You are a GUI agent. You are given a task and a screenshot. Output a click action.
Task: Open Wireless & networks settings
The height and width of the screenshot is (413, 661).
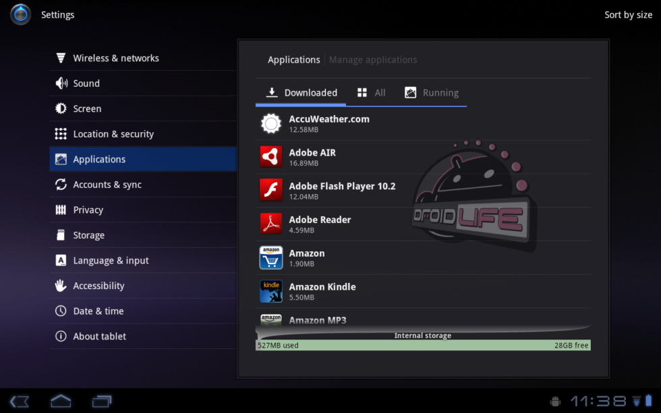click(143, 58)
